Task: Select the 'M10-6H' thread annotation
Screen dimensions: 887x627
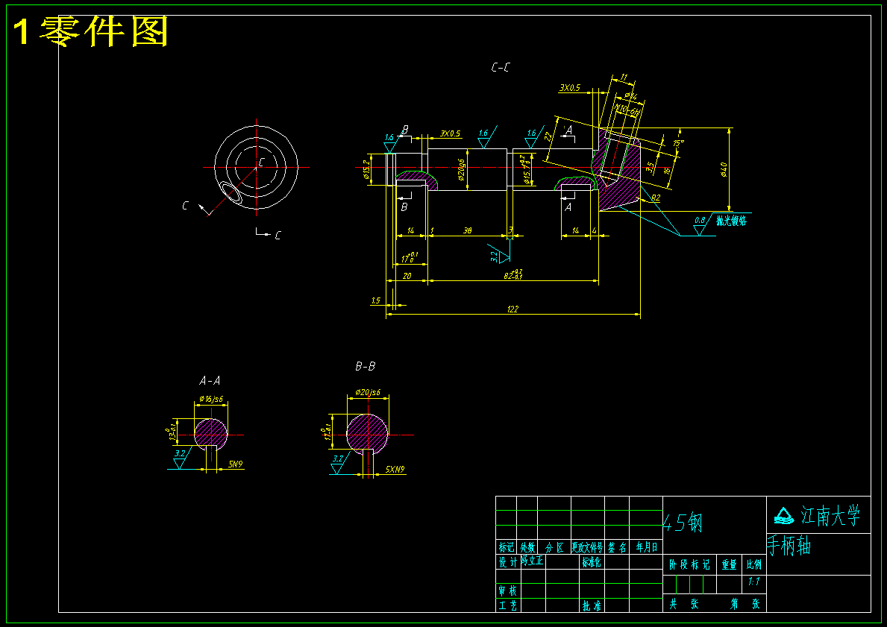Action: click(x=627, y=110)
